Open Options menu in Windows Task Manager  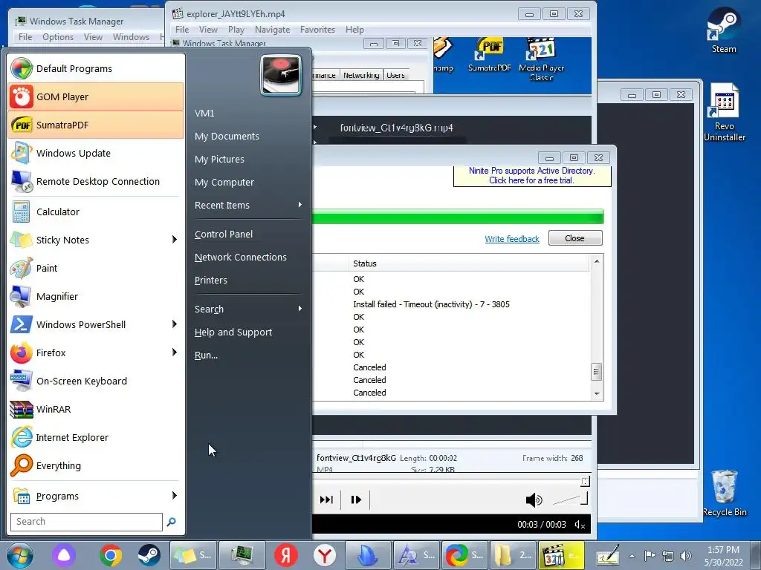(x=58, y=37)
